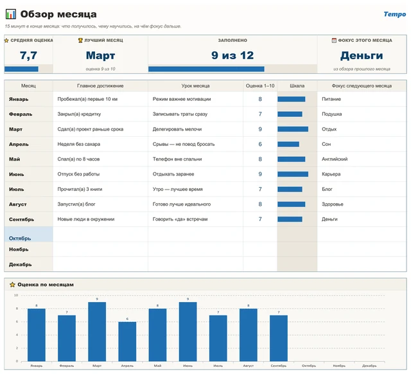The height and width of the screenshot is (374, 411).
Task: Click the star icon beside Оценка по месяцам
Action: tap(12, 285)
